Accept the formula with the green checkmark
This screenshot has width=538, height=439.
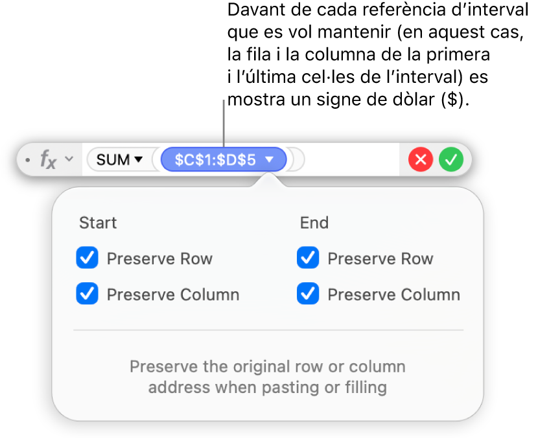tap(451, 159)
